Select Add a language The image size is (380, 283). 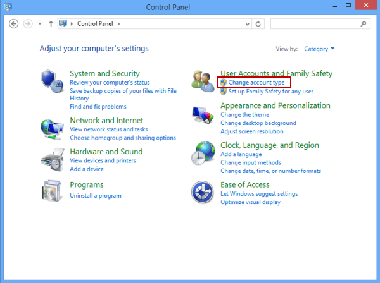tap(241, 154)
